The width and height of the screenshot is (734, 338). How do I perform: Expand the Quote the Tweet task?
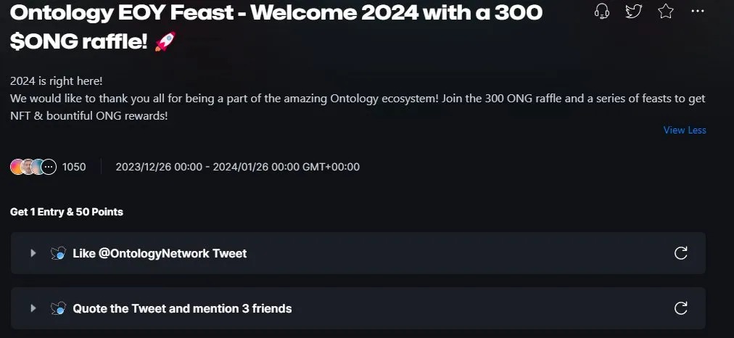click(33, 308)
